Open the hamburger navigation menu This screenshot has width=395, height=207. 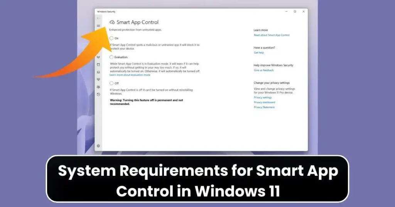click(98, 26)
